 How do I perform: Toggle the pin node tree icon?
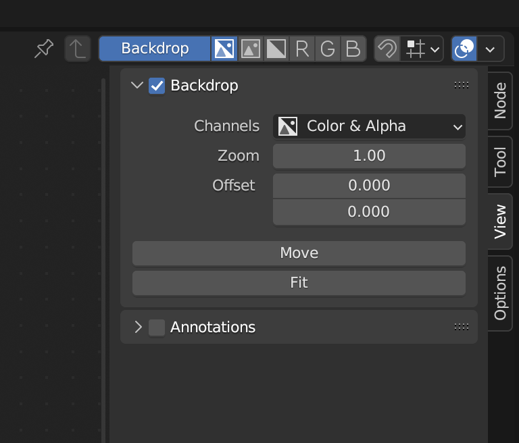point(44,49)
